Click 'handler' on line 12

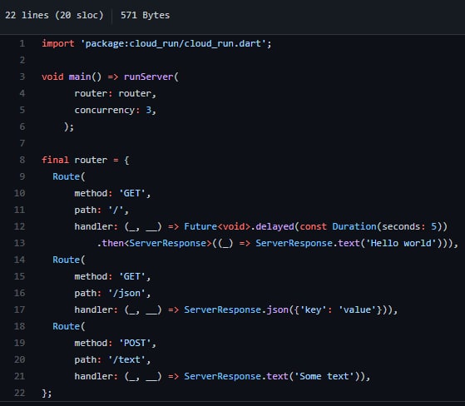click(93, 226)
